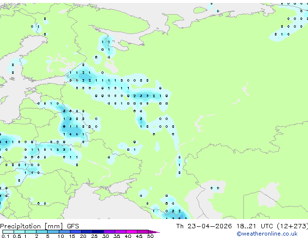Click the "18..21" time range text

point(246,226)
